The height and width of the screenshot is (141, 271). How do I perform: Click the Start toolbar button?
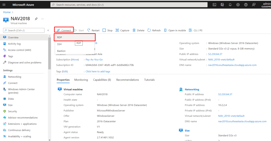click(79, 30)
